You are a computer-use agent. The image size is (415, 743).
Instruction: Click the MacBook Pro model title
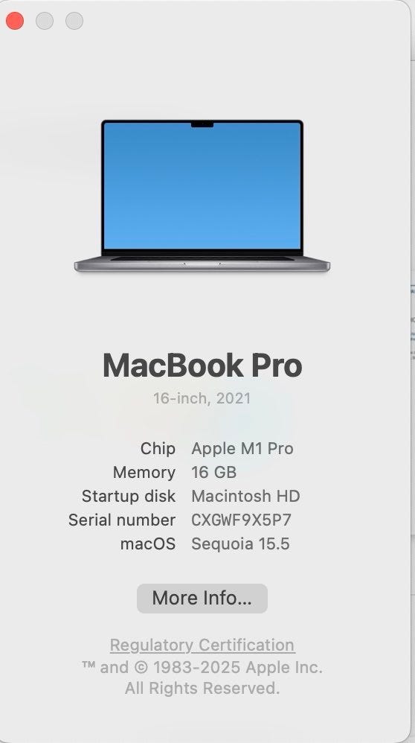[x=202, y=366]
